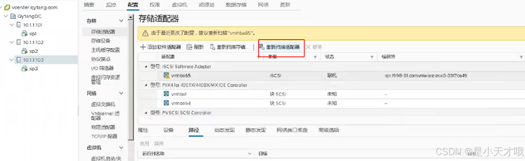The height and width of the screenshot is (161, 525).
Task: Collapse the 存储 sidebar section chevron
Action: (121, 21)
